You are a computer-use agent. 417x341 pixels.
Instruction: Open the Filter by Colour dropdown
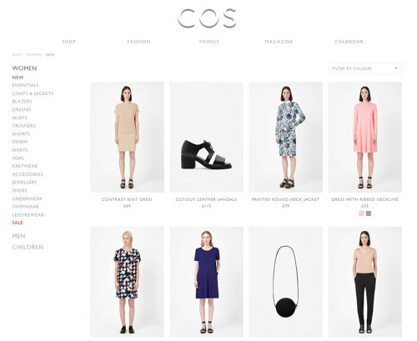(364, 68)
